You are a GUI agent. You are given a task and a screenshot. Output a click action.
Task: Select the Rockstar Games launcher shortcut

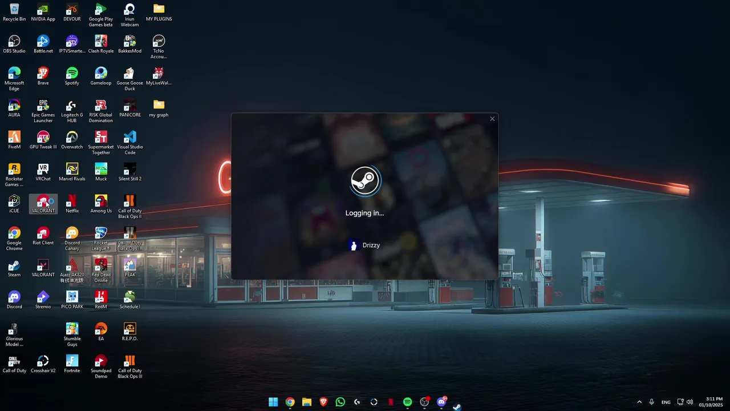pos(14,175)
